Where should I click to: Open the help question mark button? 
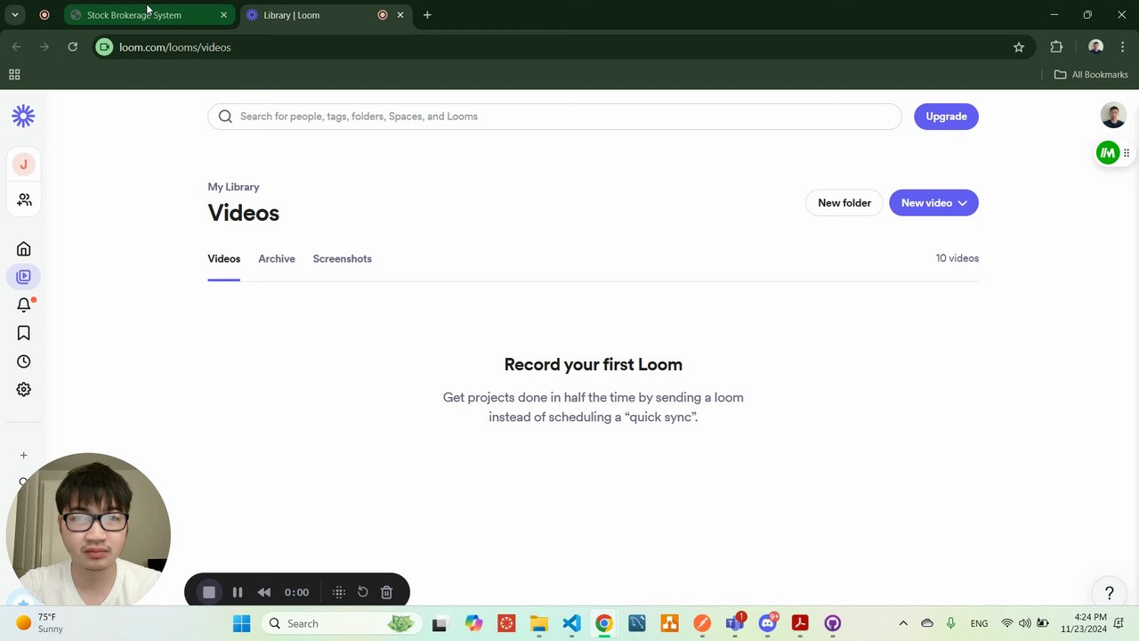coord(1109,593)
